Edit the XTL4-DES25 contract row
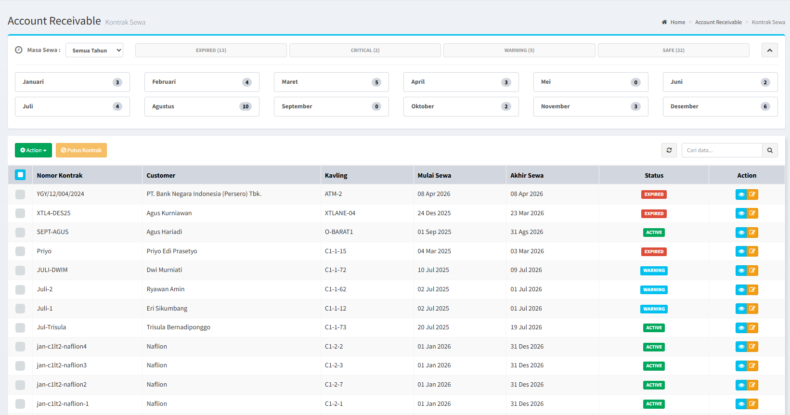The image size is (790, 415). pyautogui.click(x=752, y=213)
